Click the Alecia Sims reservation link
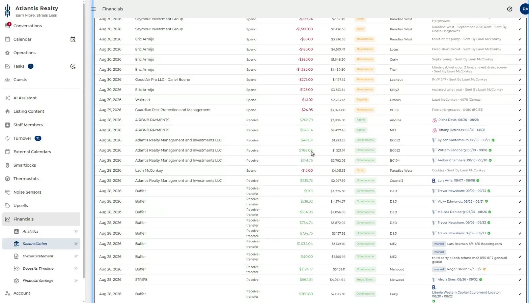 click(x=457, y=279)
